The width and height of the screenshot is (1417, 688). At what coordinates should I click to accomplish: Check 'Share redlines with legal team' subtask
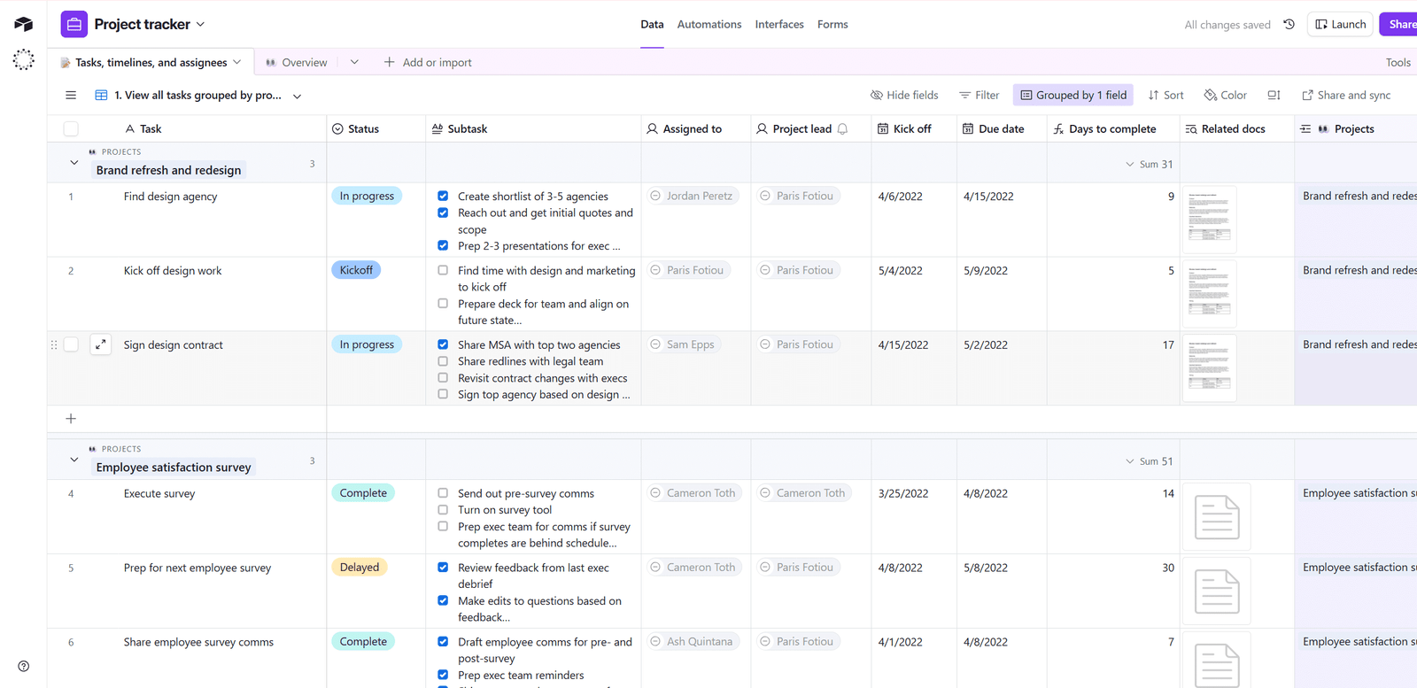pos(443,361)
